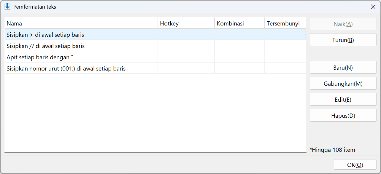
Task: Sort list by the Nama column header
Action: pyautogui.click(x=81, y=23)
